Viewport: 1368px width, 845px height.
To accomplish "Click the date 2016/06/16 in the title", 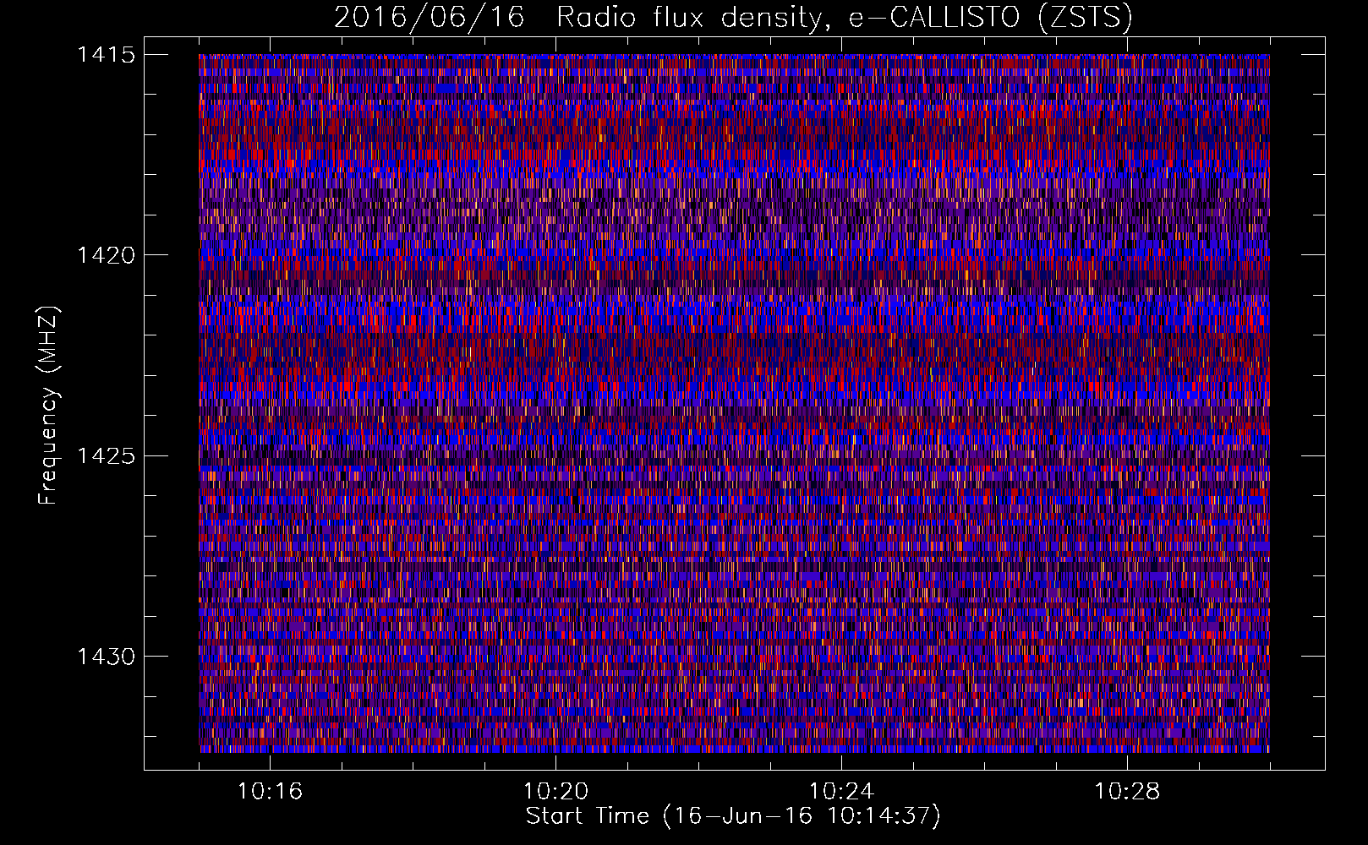I will point(430,17).
